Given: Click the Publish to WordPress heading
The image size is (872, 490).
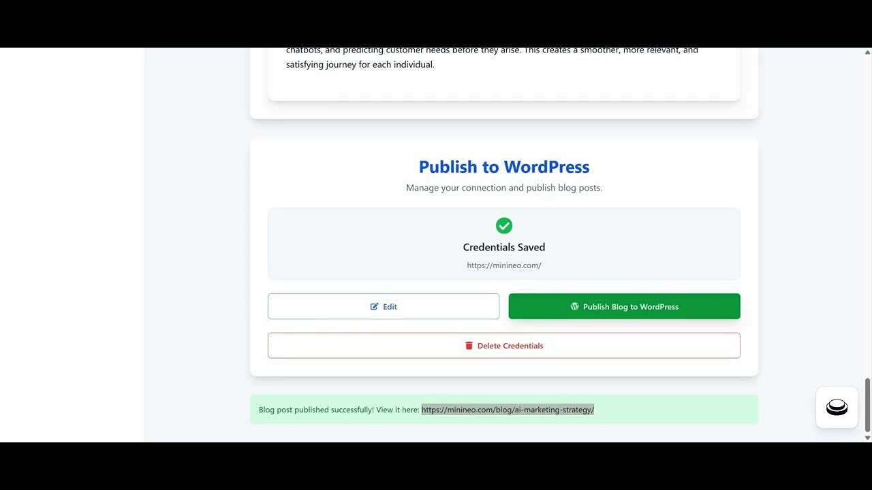Looking at the screenshot, I should click(x=504, y=167).
